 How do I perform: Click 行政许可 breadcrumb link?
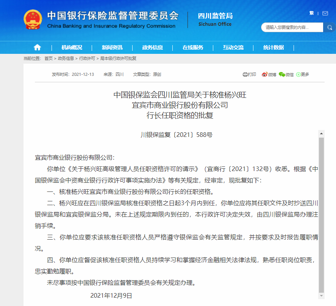pyautogui.click(x=87, y=58)
